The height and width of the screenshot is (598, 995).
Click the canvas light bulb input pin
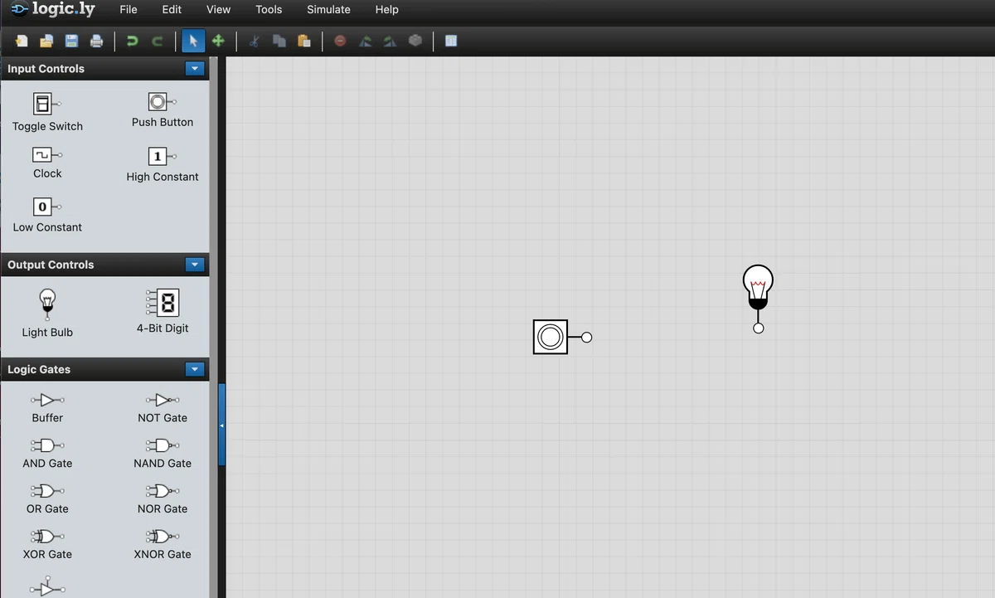[758, 328]
